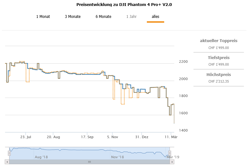Click the 31. Dez x-axis label
The height and width of the screenshot is (168, 248).
tap(142, 137)
